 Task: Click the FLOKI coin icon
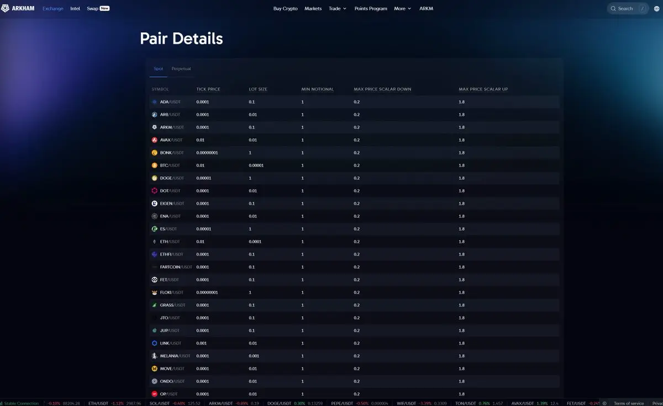[155, 292]
